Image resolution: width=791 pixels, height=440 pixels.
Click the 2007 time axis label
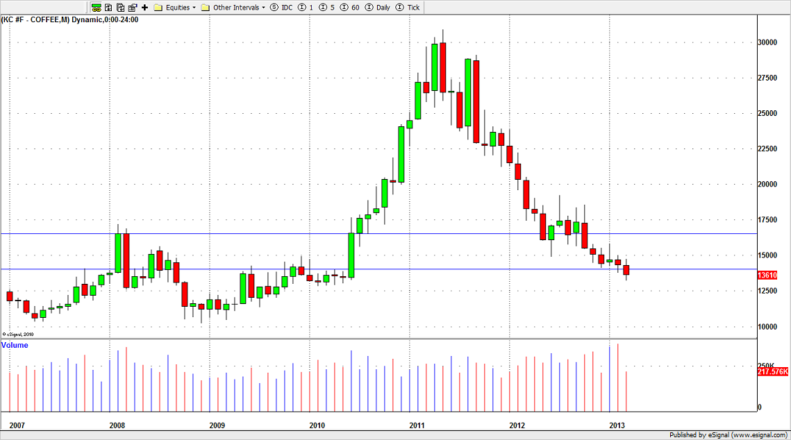[x=17, y=425]
